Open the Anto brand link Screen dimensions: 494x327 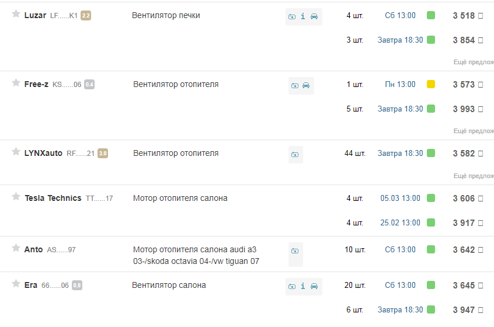tap(33, 249)
